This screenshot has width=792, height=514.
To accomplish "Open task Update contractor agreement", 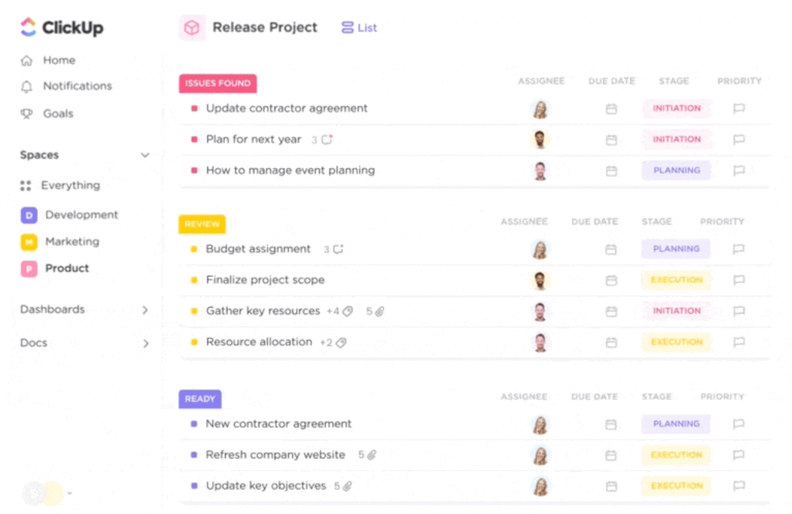I will pyautogui.click(x=287, y=109).
